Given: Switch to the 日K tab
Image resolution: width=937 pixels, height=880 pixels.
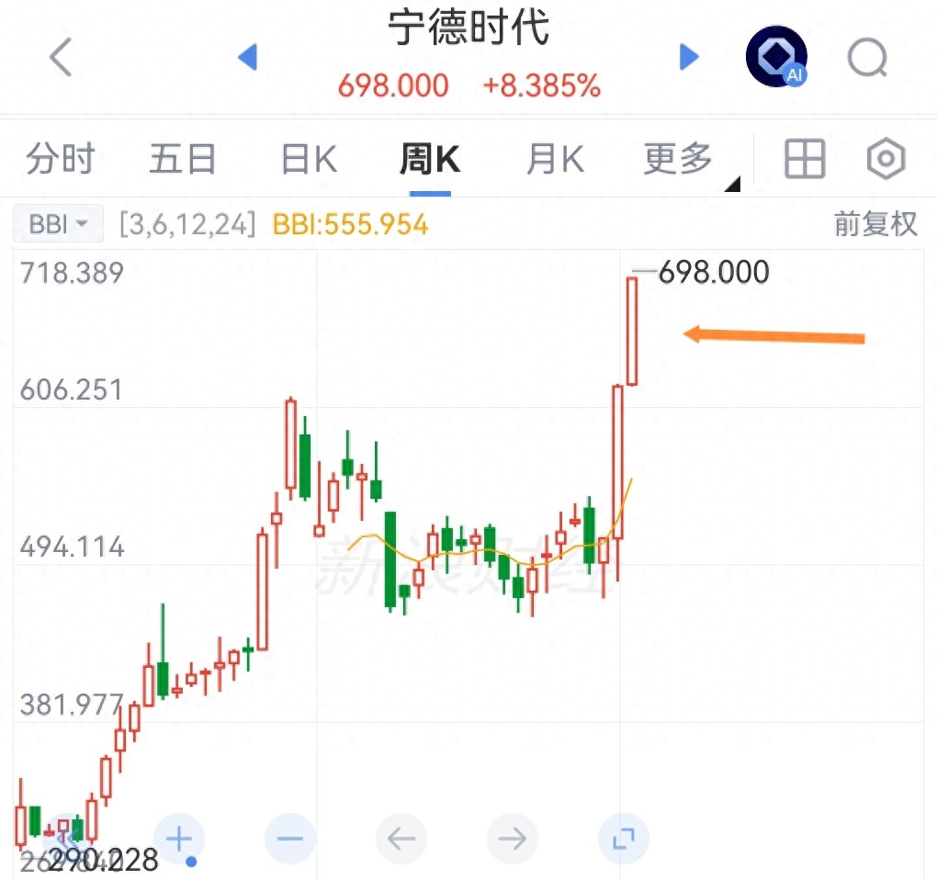Looking at the screenshot, I should coord(309,159).
